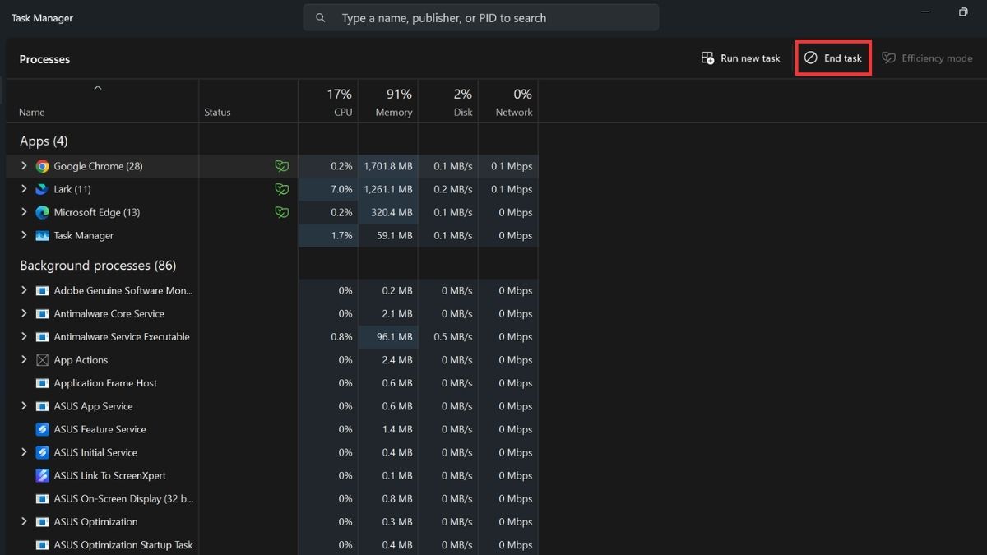
Task: Click Lark's 7.0% CPU value
Action: pos(340,189)
